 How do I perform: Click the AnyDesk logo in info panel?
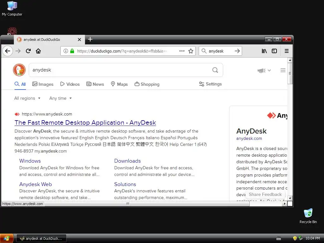(x=277, y=115)
